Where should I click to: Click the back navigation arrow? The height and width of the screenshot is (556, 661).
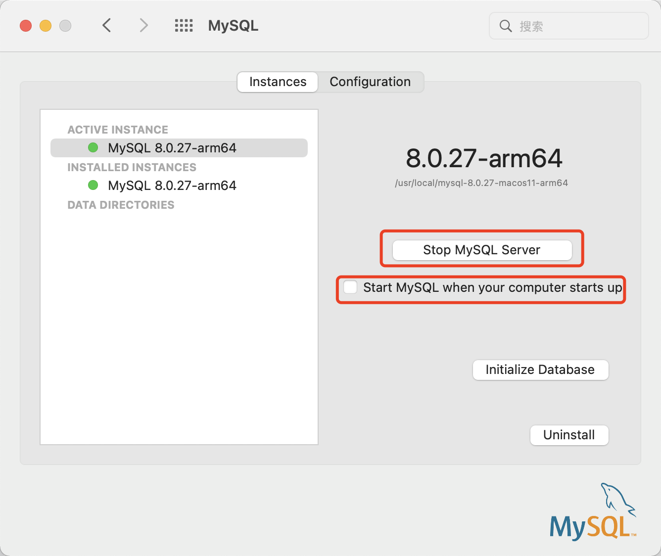[106, 25]
